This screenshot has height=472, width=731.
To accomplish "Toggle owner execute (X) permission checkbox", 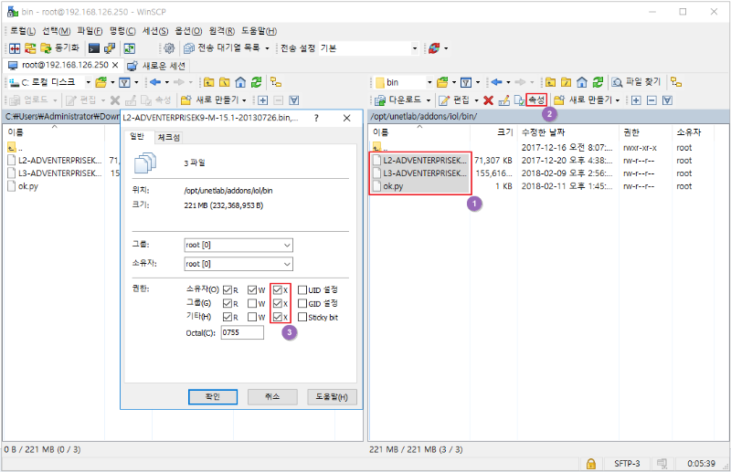I will 278,289.
